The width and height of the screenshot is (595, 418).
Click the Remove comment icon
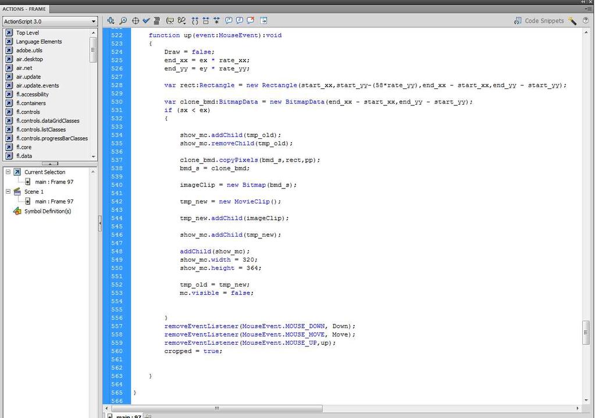tap(251, 20)
